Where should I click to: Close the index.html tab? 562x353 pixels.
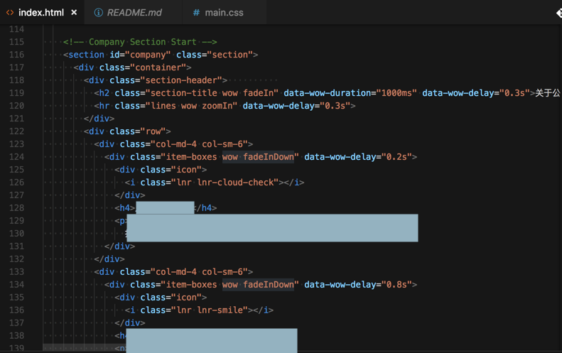pyautogui.click(x=74, y=13)
